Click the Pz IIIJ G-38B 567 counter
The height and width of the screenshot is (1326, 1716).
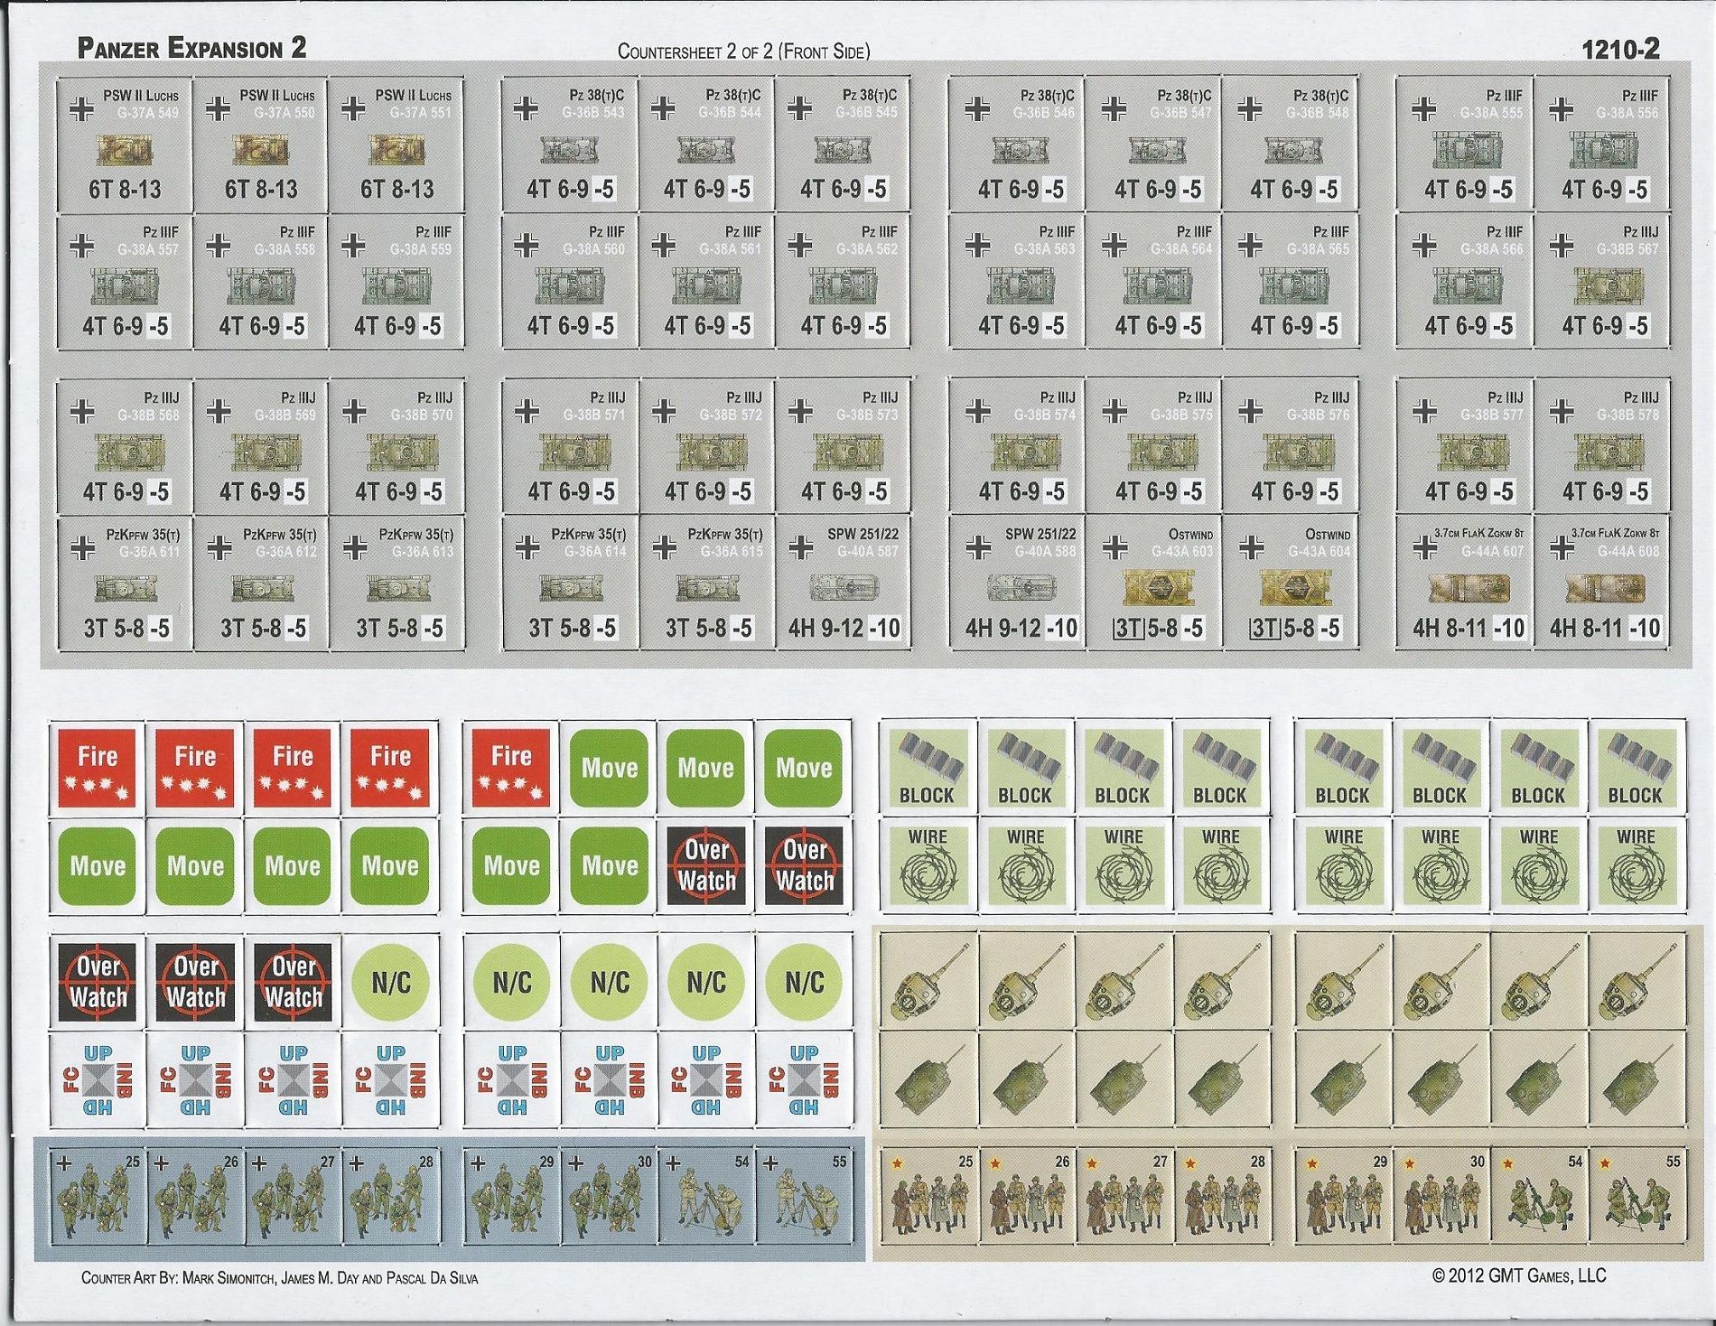click(1604, 282)
